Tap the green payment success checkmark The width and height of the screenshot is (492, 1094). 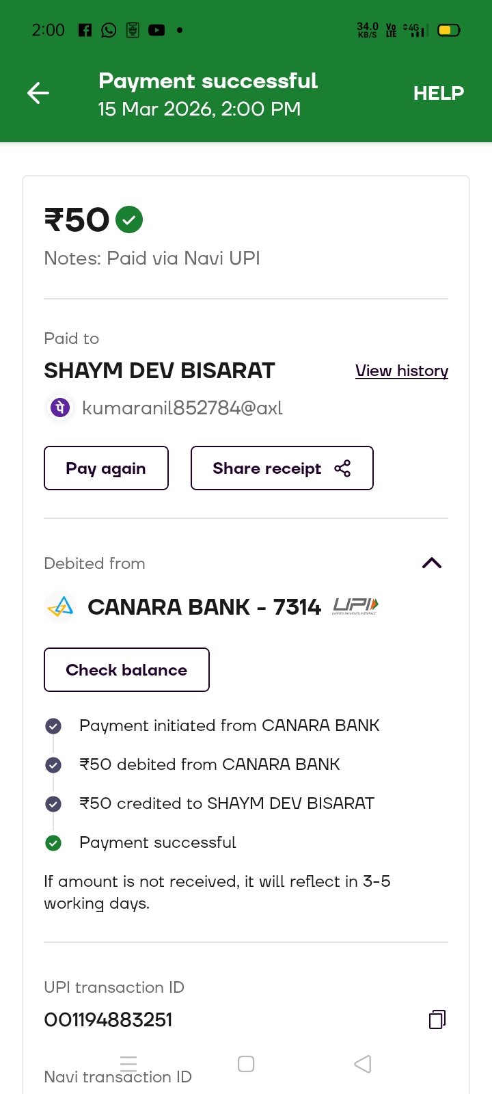pyautogui.click(x=129, y=220)
